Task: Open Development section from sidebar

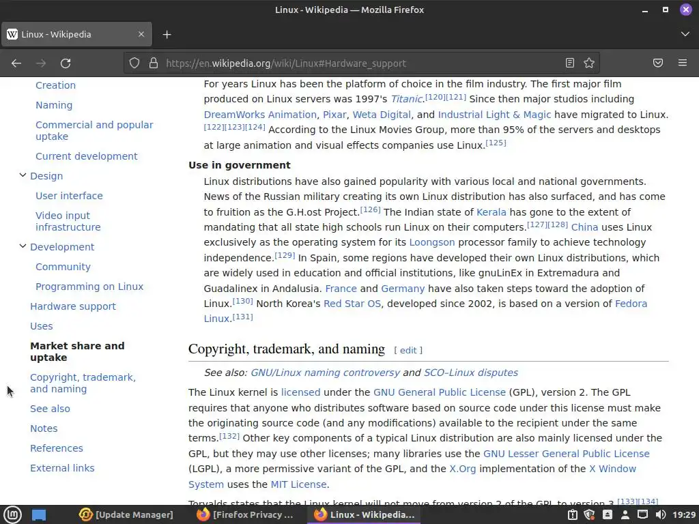Action: coord(62,247)
